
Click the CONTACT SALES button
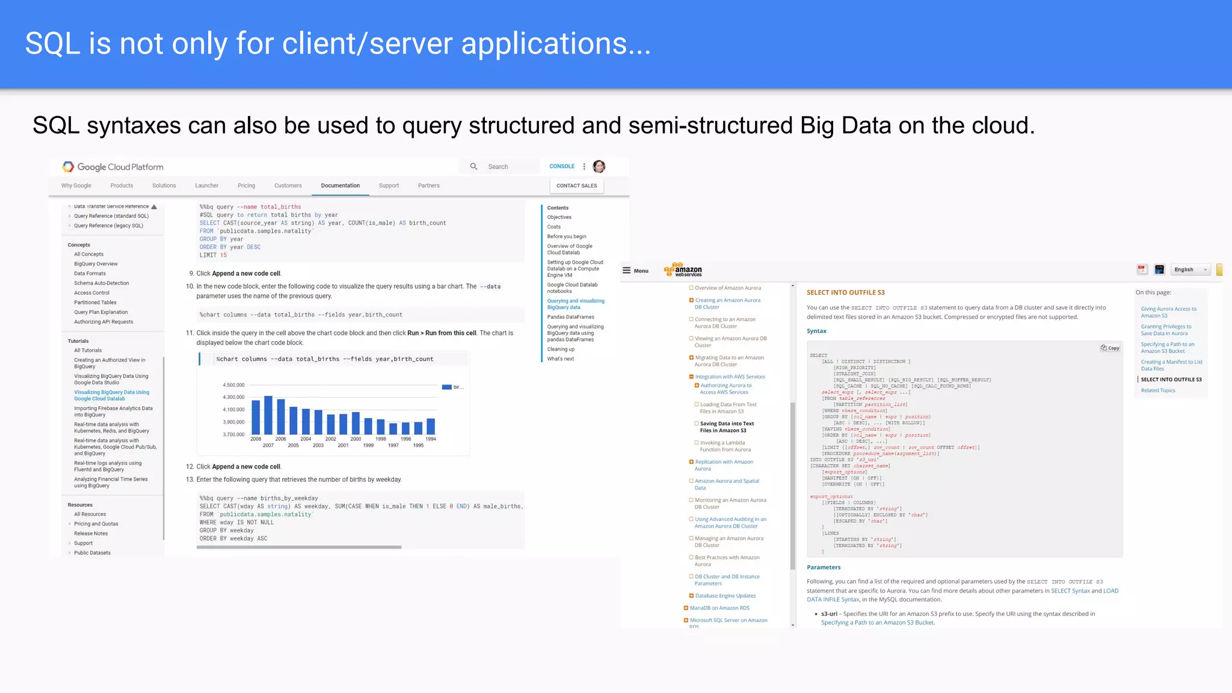[576, 186]
